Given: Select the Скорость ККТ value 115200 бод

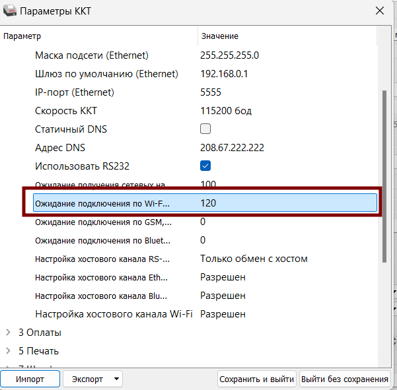Looking at the screenshot, I should (225, 111).
